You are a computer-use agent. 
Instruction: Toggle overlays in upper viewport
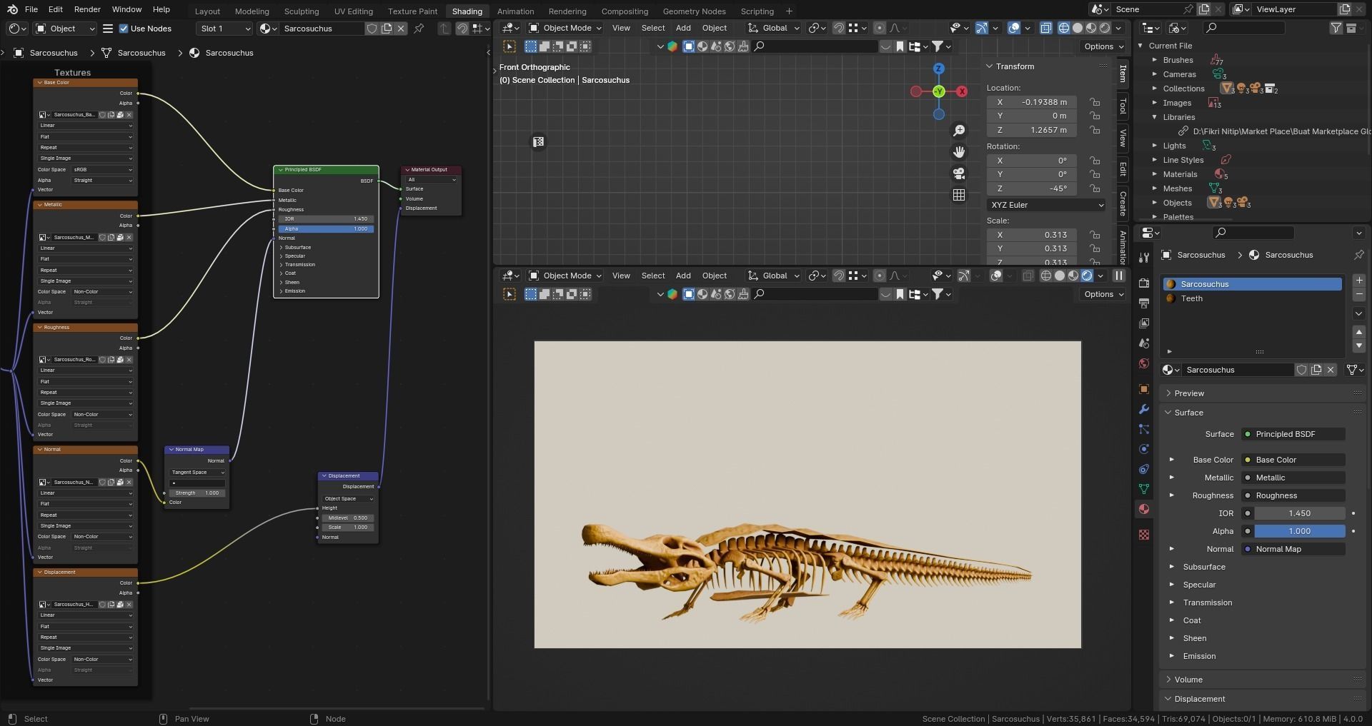click(x=1014, y=28)
